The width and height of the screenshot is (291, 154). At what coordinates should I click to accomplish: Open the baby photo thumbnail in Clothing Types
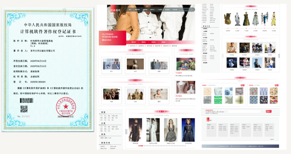159,94
